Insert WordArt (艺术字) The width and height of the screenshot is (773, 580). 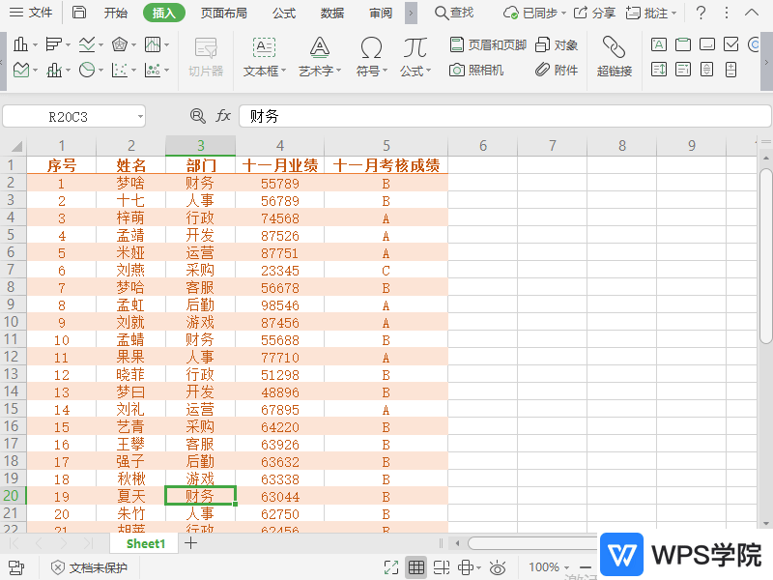tap(319, 53)
